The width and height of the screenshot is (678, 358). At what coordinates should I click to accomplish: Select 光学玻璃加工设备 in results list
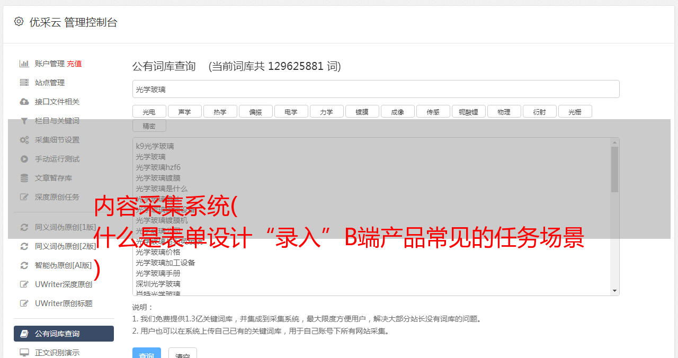165,263
